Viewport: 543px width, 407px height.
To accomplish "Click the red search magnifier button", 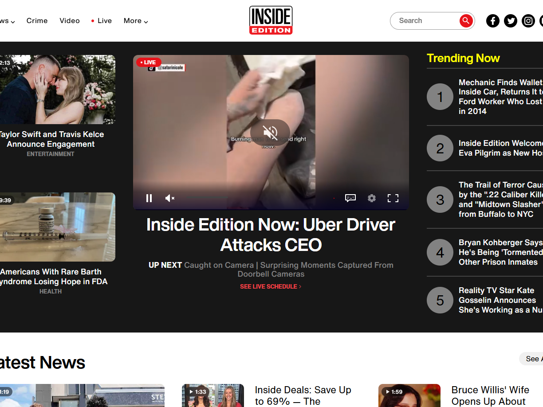I will pos(466,21).
